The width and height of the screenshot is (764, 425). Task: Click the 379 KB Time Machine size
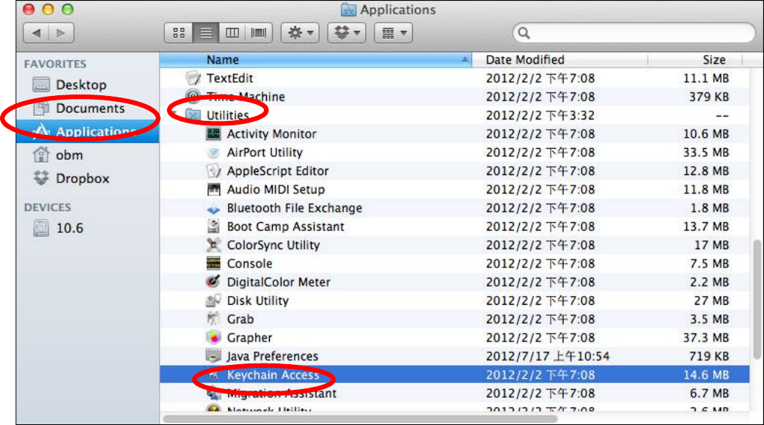[709, 97]
